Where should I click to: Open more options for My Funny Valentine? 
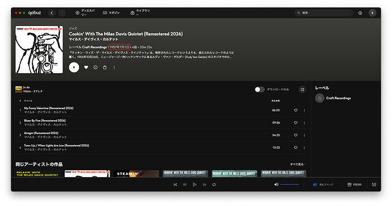(x=305, y=110)
